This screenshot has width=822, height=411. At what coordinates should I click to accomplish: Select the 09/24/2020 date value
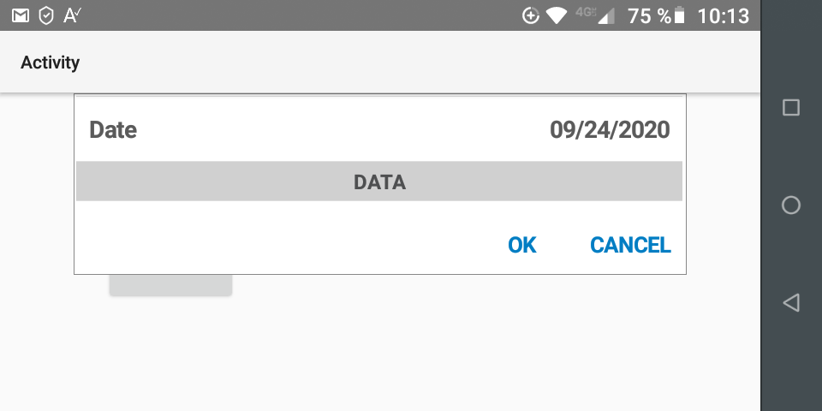pos(610,130)
